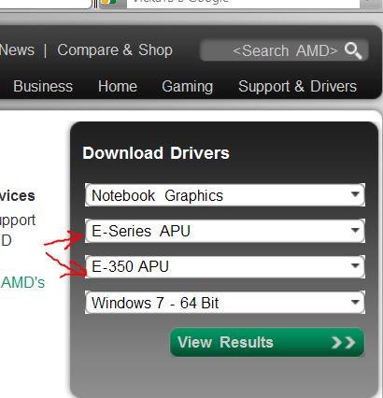The height and width of the screenshot is (398, 383).
Task: Open the Notebook Graphics dropdown arrow
Action: [x=355, y=194]
